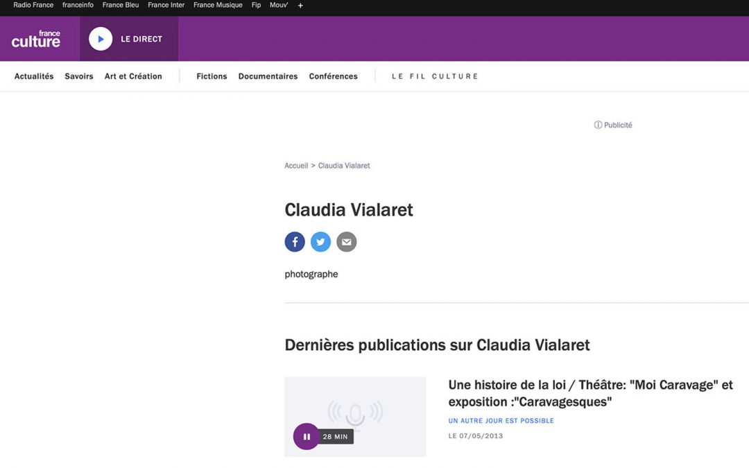Share the page on Twitter

pyautogui.click(x=320, y=242)
